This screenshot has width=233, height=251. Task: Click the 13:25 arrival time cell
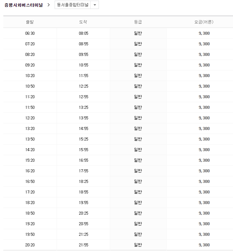[83, 107]
